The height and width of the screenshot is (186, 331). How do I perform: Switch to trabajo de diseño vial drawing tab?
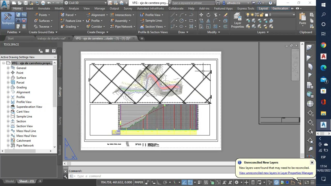(51, 38)
